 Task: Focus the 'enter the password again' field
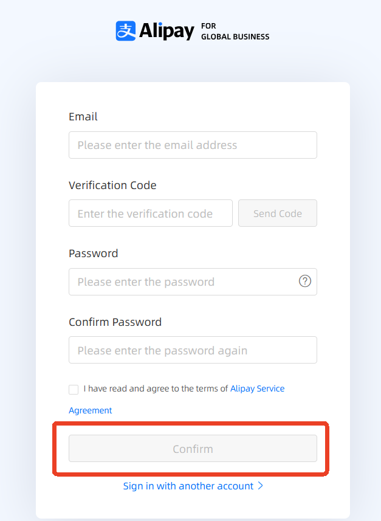tap(193, 350)
